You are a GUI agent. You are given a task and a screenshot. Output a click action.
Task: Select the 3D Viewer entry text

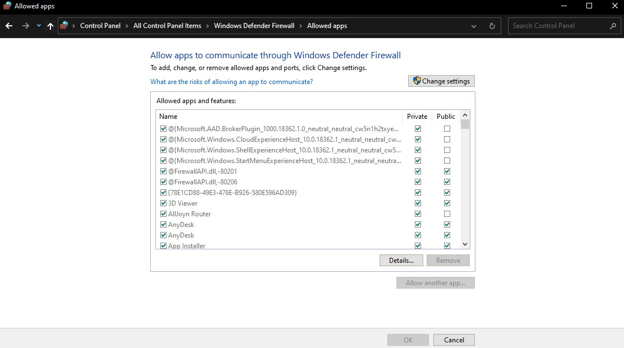[183, 203]
